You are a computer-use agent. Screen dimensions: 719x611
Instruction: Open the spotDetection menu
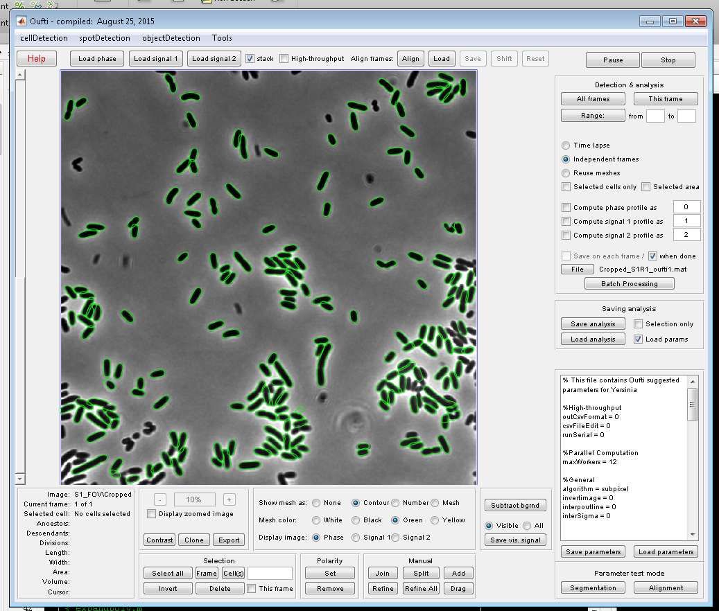point(105,38)
